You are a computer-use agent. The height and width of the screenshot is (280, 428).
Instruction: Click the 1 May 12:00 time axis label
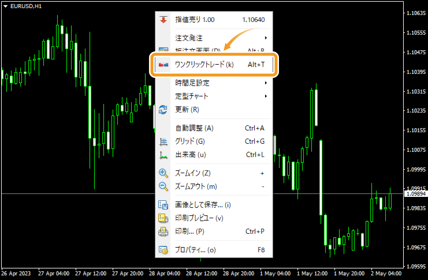312,273
